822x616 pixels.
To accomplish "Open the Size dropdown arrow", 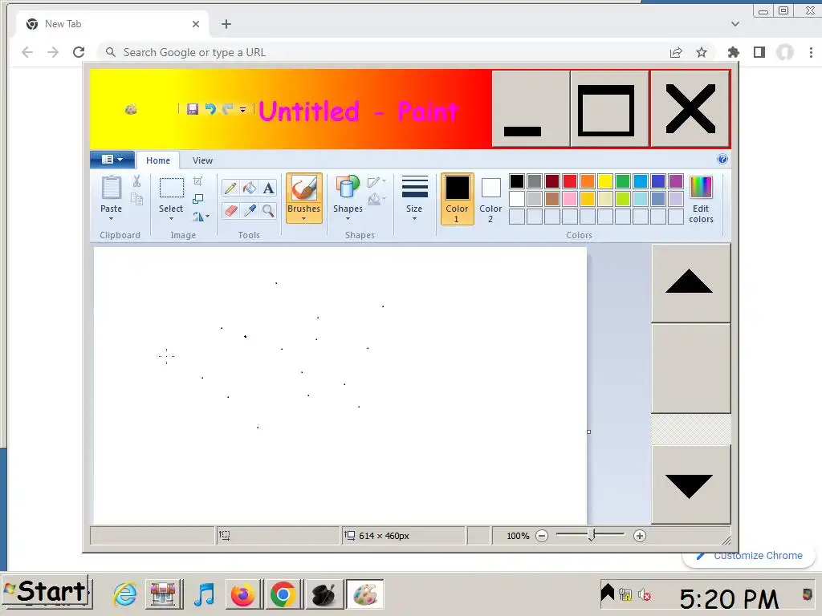I will tap(414, 218).
